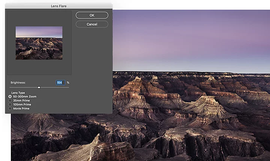The height and width of the screenshot is (161, 270).
Task: Select the 50-300mm Zoom lens type
Action: pos(10,97)
